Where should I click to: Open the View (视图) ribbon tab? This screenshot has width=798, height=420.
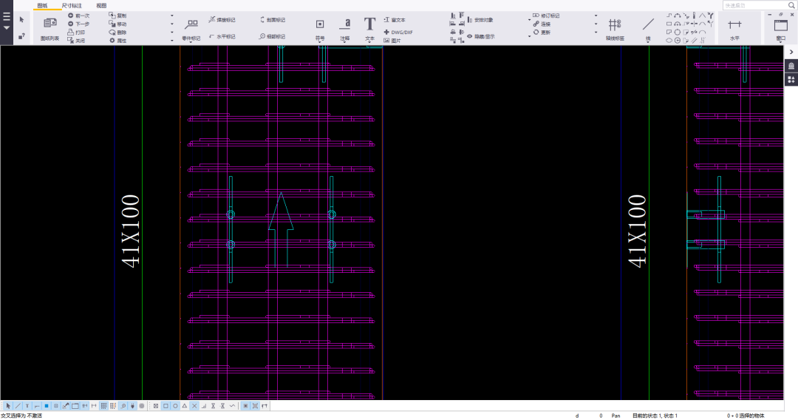(101, 5)
